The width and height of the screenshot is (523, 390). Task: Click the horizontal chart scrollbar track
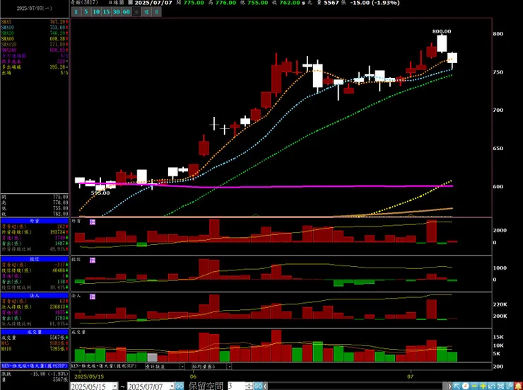[357, 386]
